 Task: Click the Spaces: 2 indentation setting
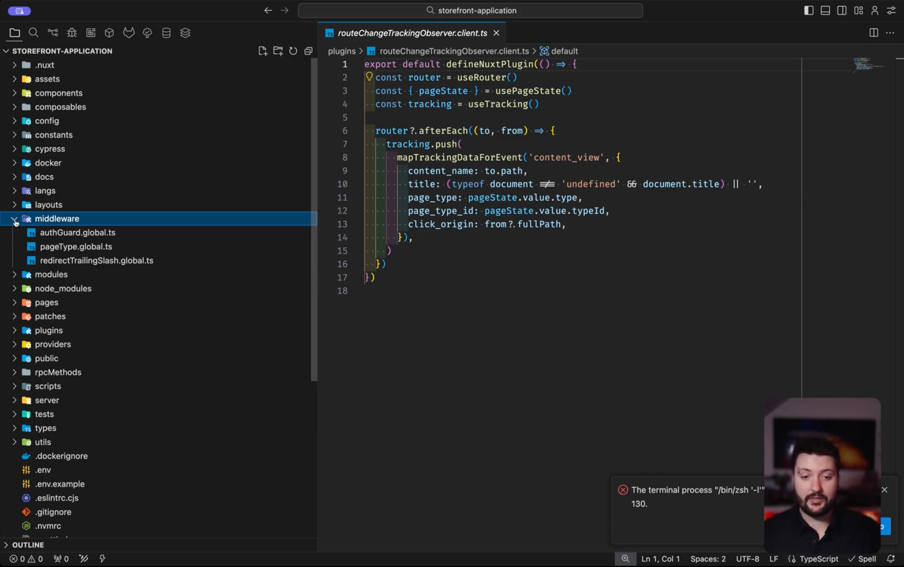pyautogui.click(x=708, y=559)
